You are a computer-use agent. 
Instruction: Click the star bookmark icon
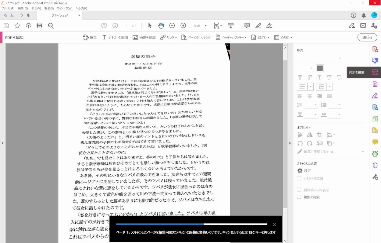[x=17, y=26]
